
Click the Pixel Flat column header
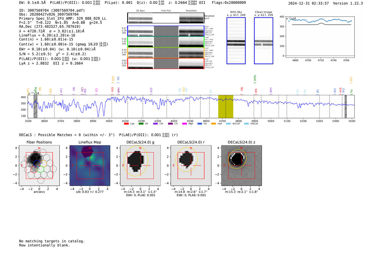166,11
